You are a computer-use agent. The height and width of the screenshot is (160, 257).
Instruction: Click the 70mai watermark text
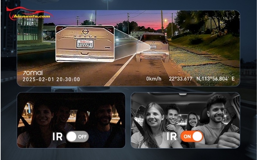pos(33,73)
